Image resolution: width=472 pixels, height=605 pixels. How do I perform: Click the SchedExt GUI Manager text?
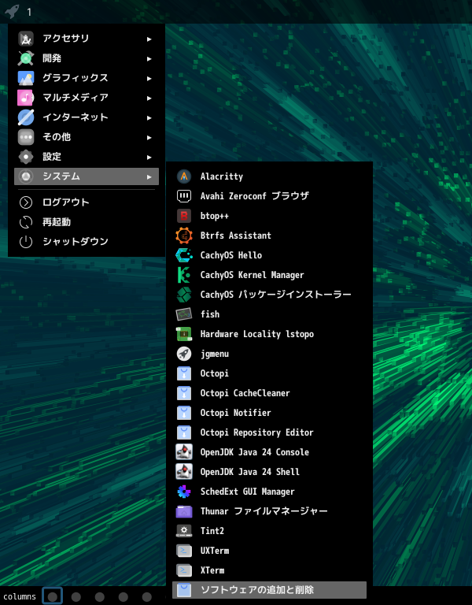[247, 492]
